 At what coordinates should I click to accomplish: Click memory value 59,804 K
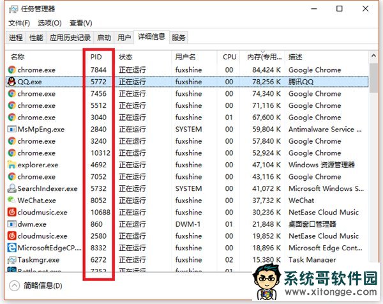266,129
